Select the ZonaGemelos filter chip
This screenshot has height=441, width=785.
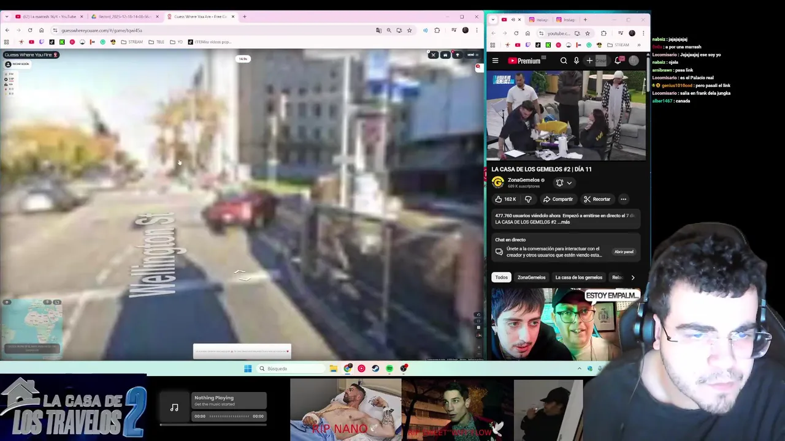[x=531, y=277]
